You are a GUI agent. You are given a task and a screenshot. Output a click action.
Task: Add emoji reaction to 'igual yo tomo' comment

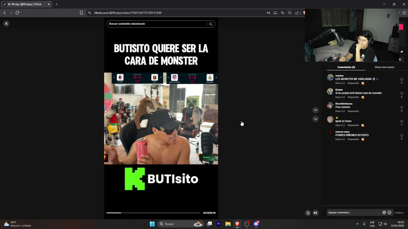(363, 125)
